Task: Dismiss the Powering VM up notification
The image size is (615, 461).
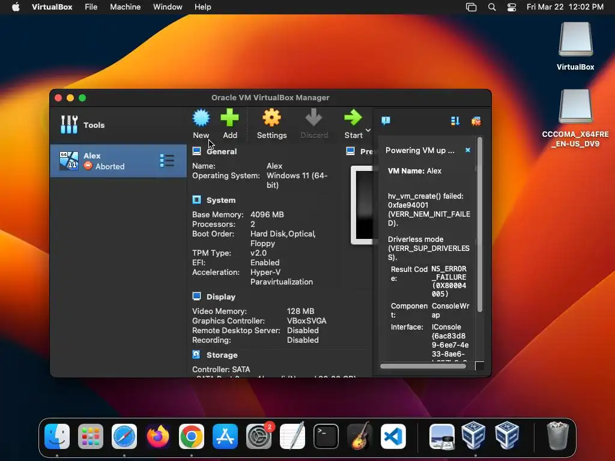Action: pos(467,150)
